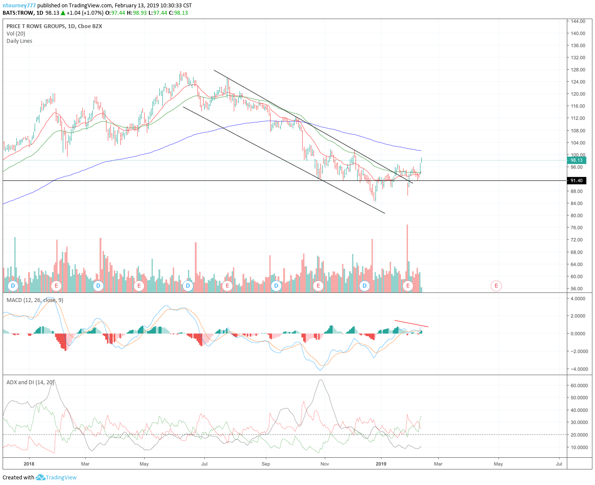Viewport: 595px width, 485px height.
Task: Click the Jul label at timeline end
Action: pos(559,464)
